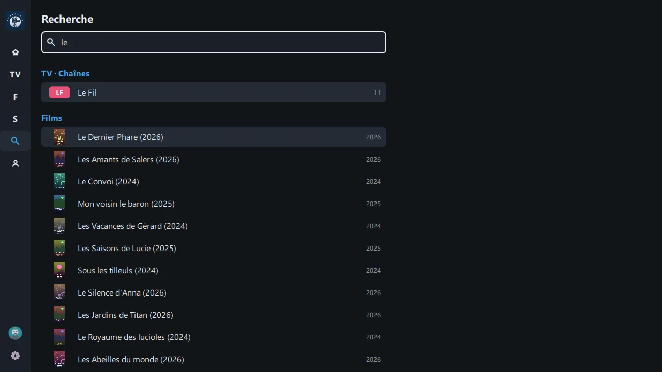Select the search icon in sidebar
This screenshot has height=372, width=662.
15,141
